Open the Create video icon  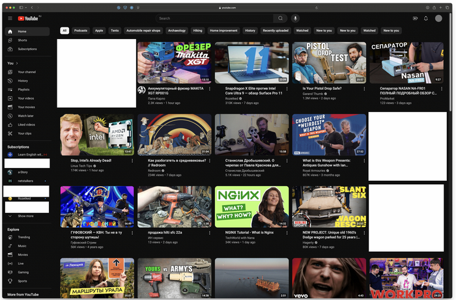pos(416,18)
